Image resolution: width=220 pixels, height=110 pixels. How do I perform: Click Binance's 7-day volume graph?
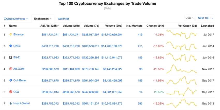[x=181, y=34]
